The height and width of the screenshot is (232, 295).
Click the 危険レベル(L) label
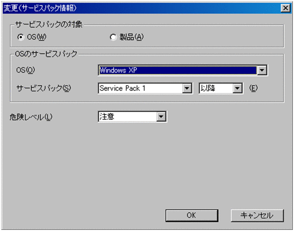[x=31, y=117]
